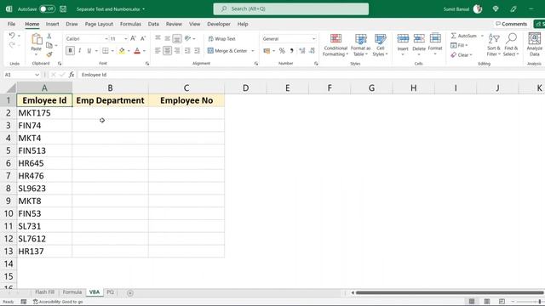Click the Percent Style icon

tap(282, 51)
